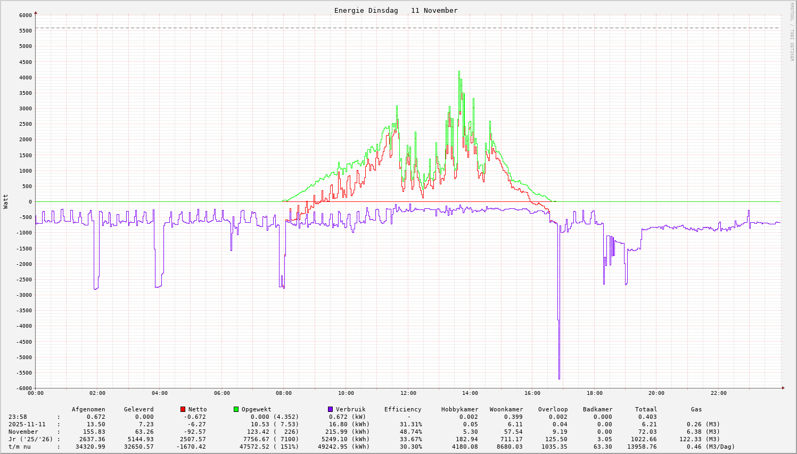Click the purple Verbruik legend swatch
The image size is (797, 454).
pyautogui.click(x=331, y=409)
